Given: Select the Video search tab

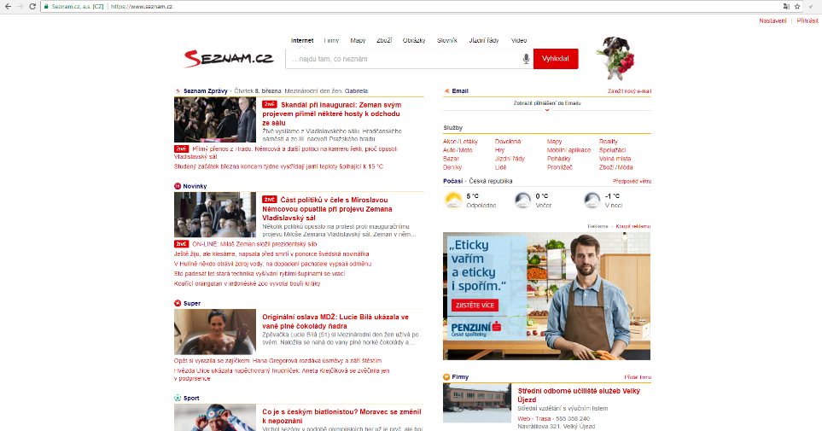Looking at the screenshot, I should coord(519,40).
